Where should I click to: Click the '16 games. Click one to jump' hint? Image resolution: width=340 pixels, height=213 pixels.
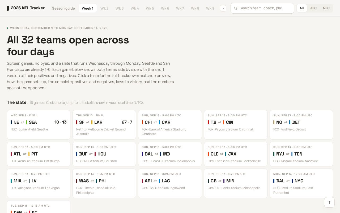[87, 103]
